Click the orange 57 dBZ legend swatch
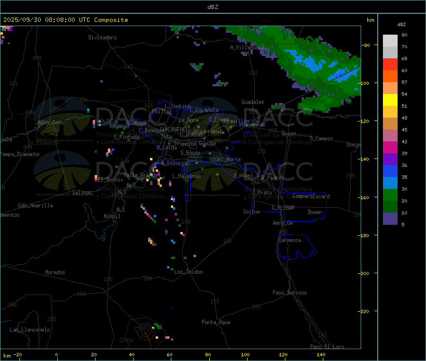426x361 pixels. pyautogui.click(x=390, y=76)
